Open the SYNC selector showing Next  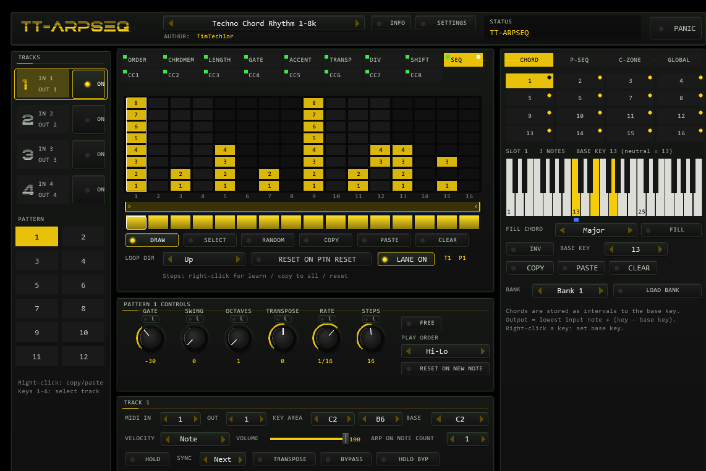[x=223, y=459]
